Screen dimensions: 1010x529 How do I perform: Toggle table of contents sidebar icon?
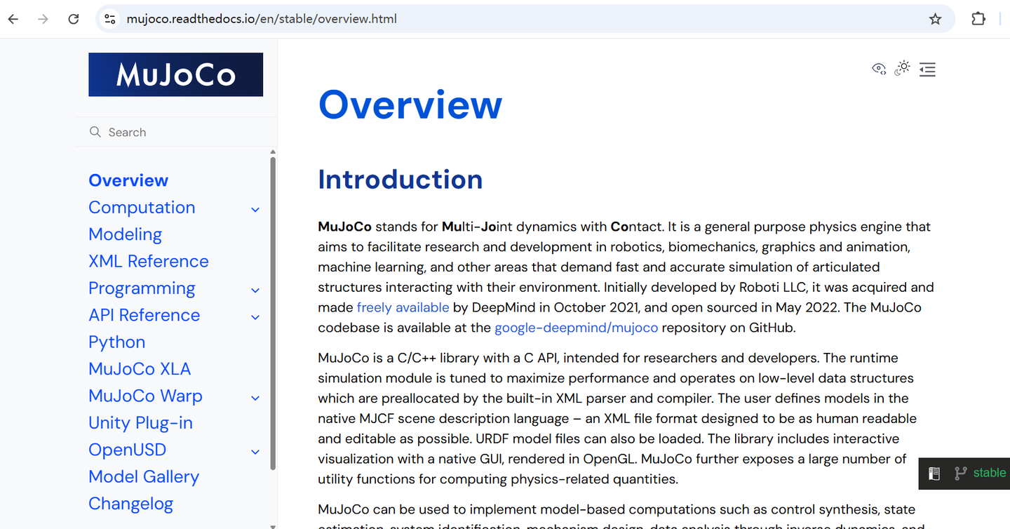pyautogui.click(x=927, y=69)
